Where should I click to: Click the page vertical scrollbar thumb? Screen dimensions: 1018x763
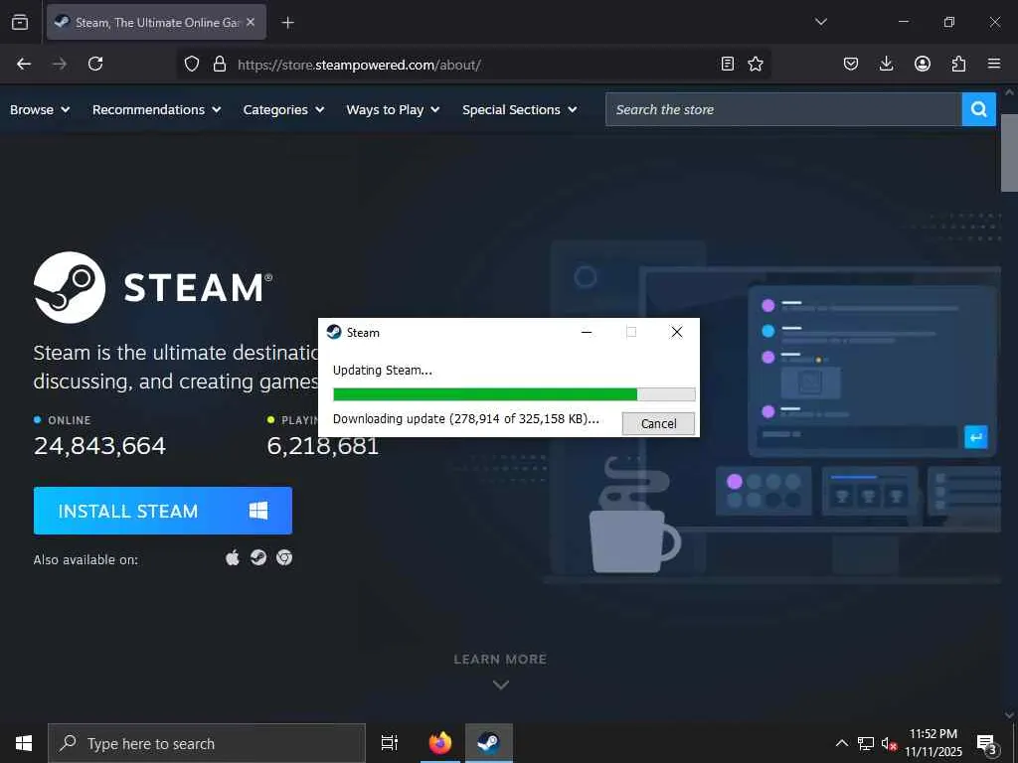[1009, 153]
